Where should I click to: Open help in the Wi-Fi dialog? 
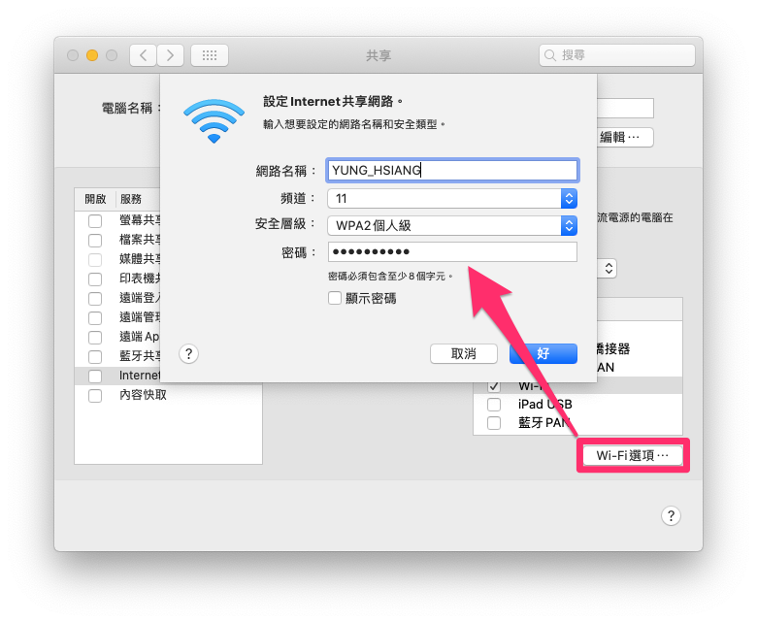(x=189, y=354)
